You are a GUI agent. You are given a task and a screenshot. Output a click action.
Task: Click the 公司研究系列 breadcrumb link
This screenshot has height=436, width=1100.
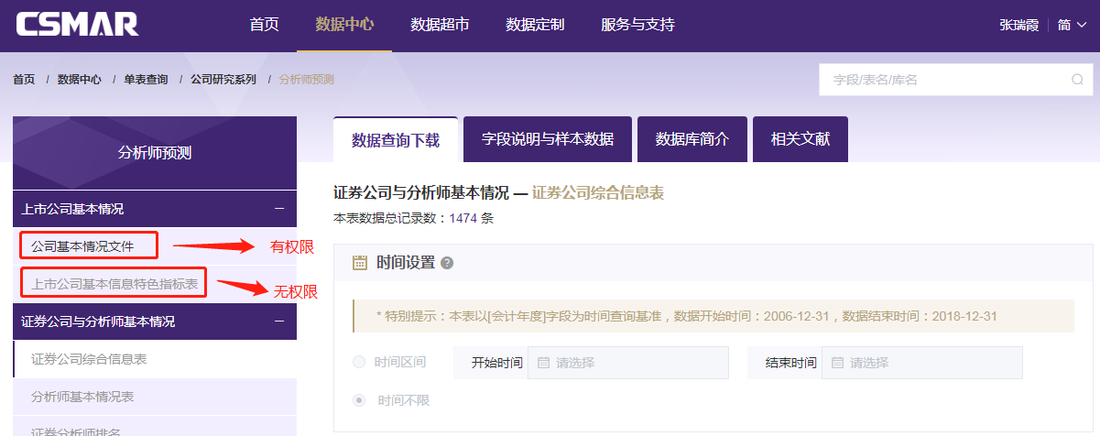tap(223, 80)
